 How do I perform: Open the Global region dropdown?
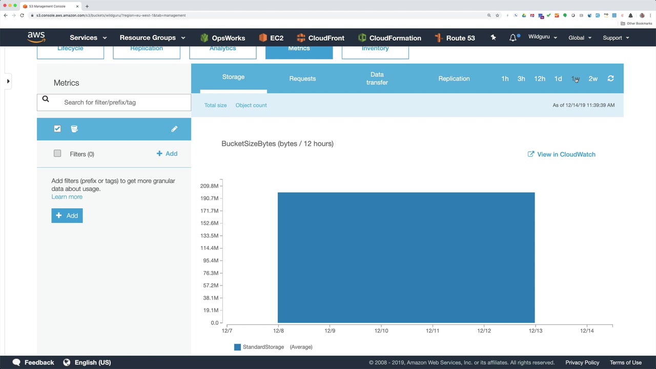[x=580, y=37]
